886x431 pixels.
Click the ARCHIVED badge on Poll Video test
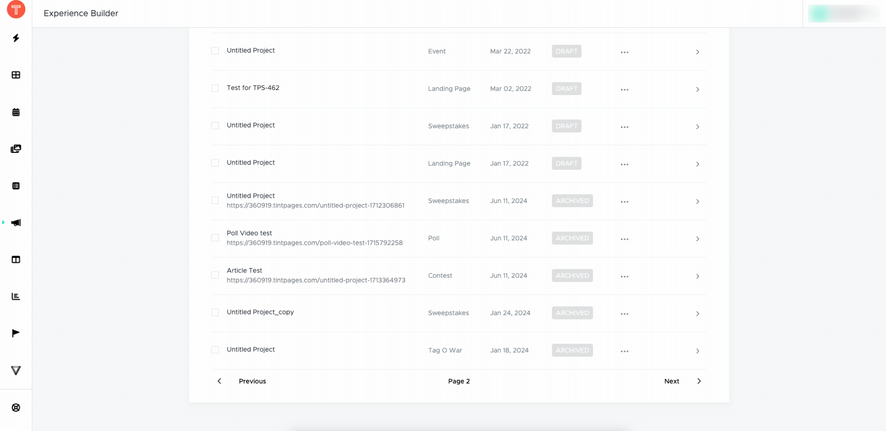572,238
